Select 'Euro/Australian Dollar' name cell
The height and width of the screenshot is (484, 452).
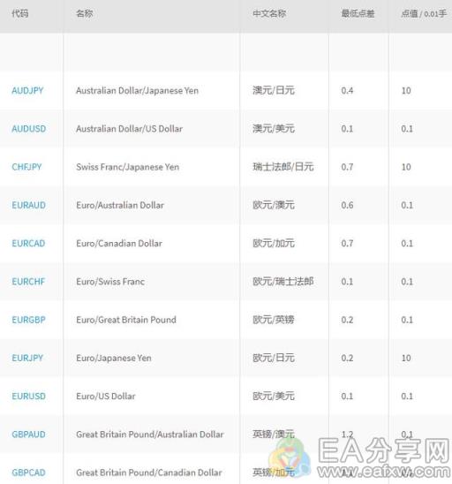click(120, 205)
